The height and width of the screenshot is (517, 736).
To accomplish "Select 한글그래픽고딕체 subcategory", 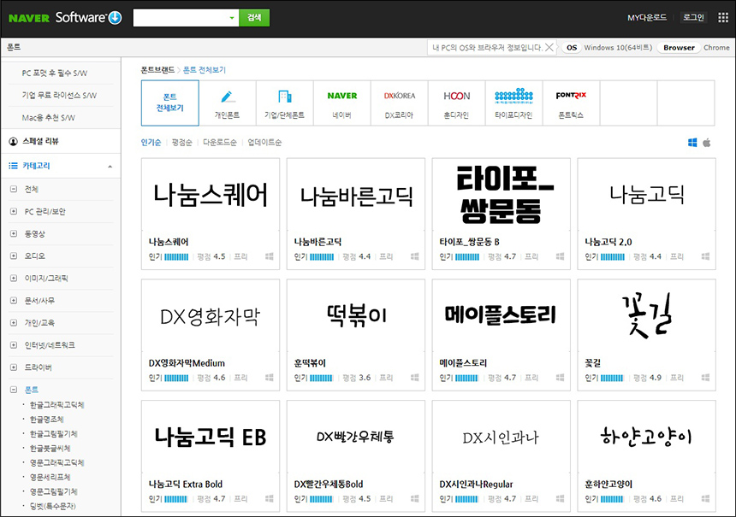I will tap(57, 404).
